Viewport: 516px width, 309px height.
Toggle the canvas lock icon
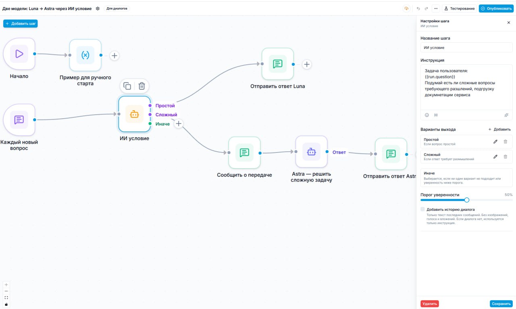6,304
